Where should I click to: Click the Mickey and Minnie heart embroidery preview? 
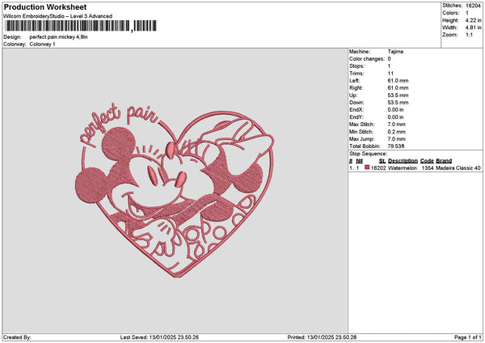(175, 190)
